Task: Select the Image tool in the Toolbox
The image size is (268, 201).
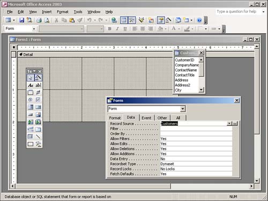Action: tap(38, 115)
